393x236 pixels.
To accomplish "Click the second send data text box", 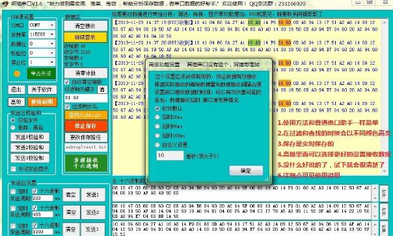I will (242, 211).
